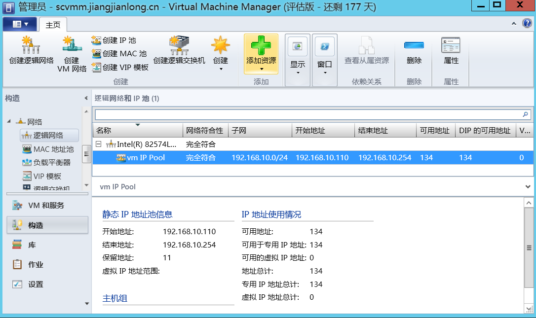Open the starburst Create (创建) dropdown button
The image size is (536, 318).
[221, 53]
